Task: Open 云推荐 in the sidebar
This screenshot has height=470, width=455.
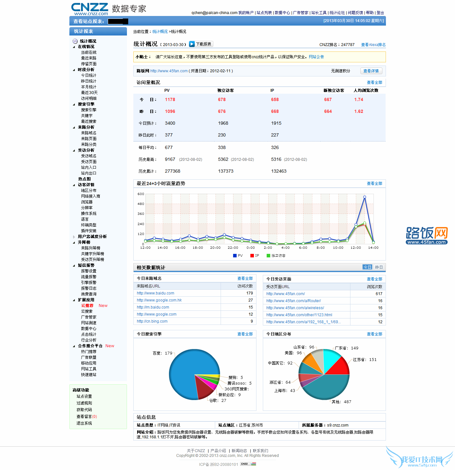Action: click(87, 306)
